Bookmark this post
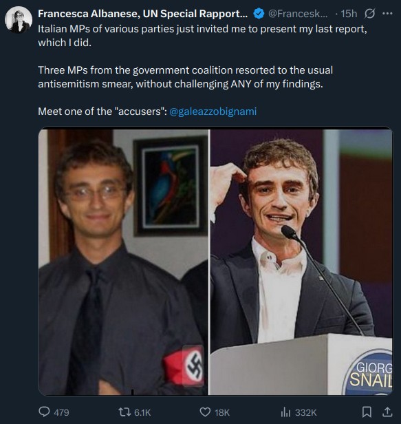This screenshot has width=401, height=424. (x=367, y=412)
